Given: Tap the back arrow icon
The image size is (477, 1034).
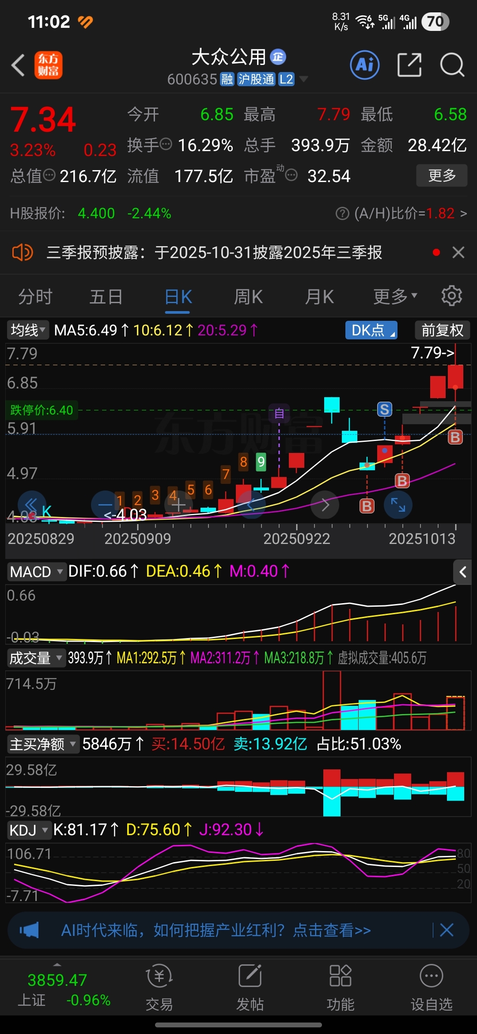Looking at the screenshot, I should pyautogui.click(x=18, y=65).
